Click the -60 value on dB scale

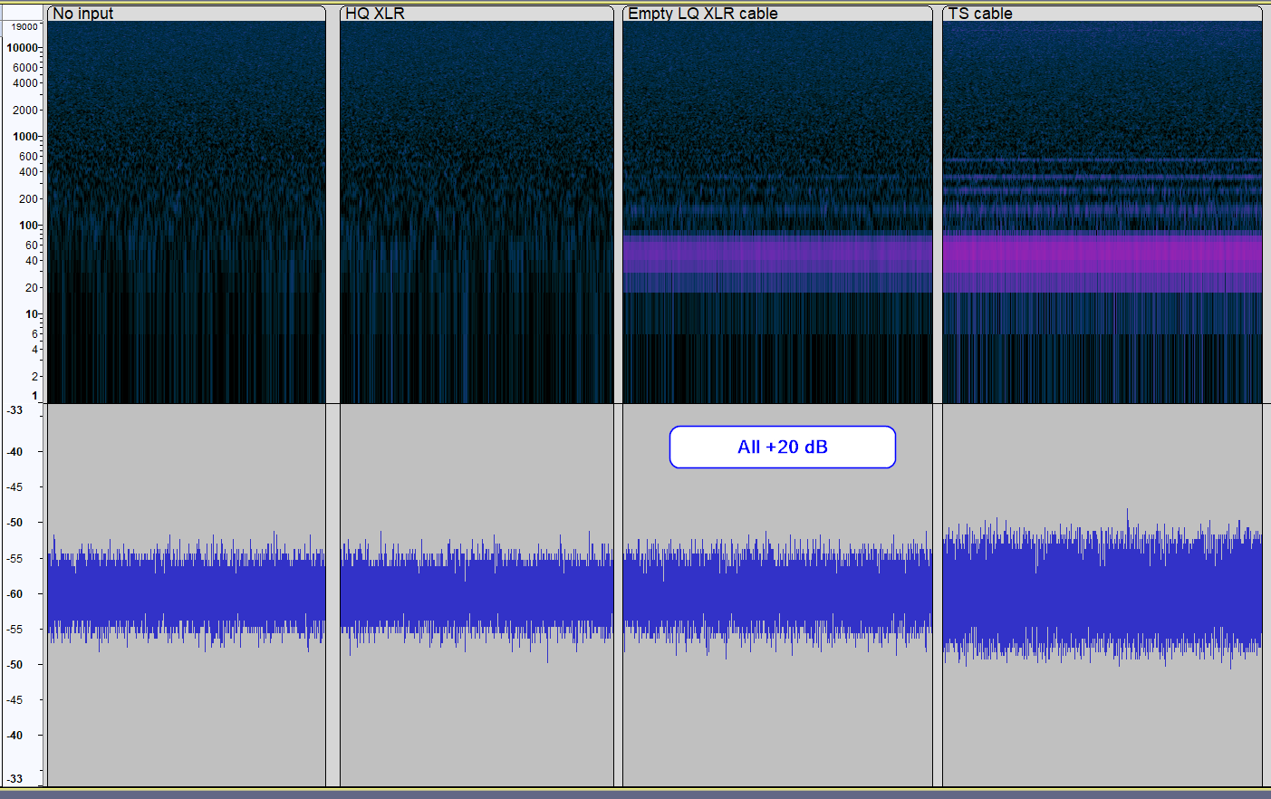(15, 594)
